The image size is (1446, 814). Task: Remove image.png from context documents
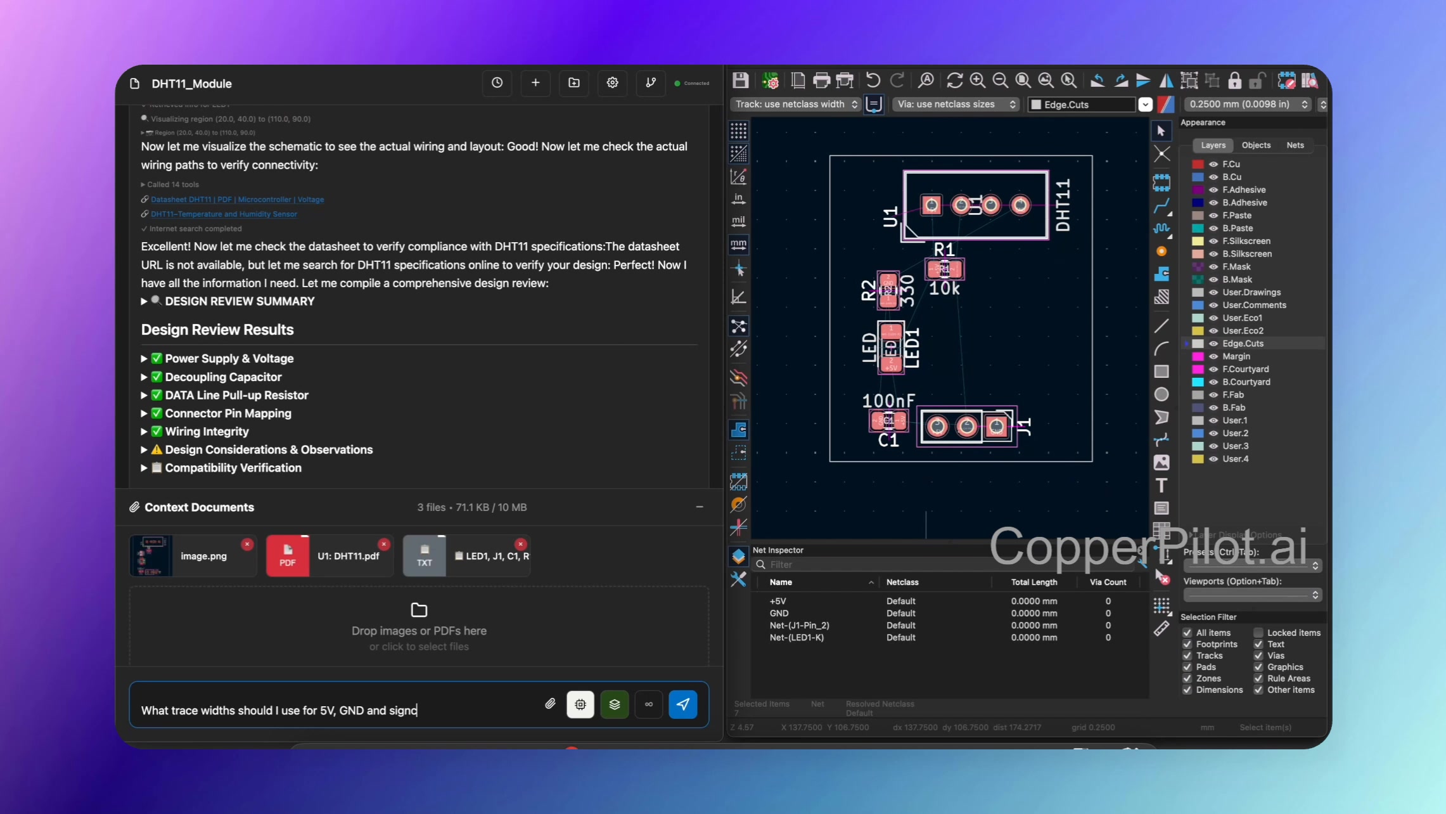(x=247, y=544)
